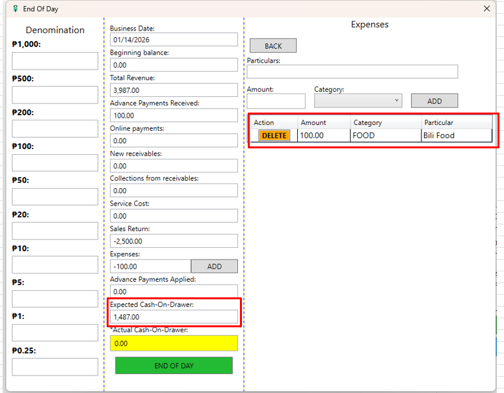Sort by the Amount column header
The width and height of the screenshot is (504, 393).
(323, 122)
